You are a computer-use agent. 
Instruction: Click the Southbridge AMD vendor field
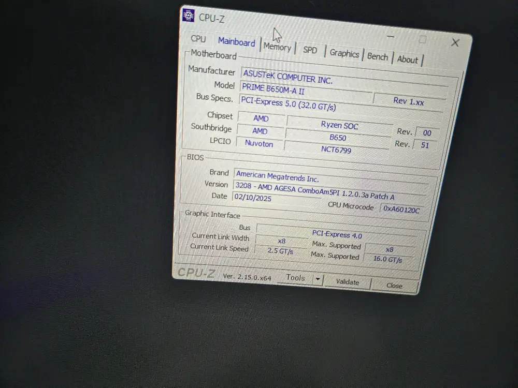coord(260,131)
